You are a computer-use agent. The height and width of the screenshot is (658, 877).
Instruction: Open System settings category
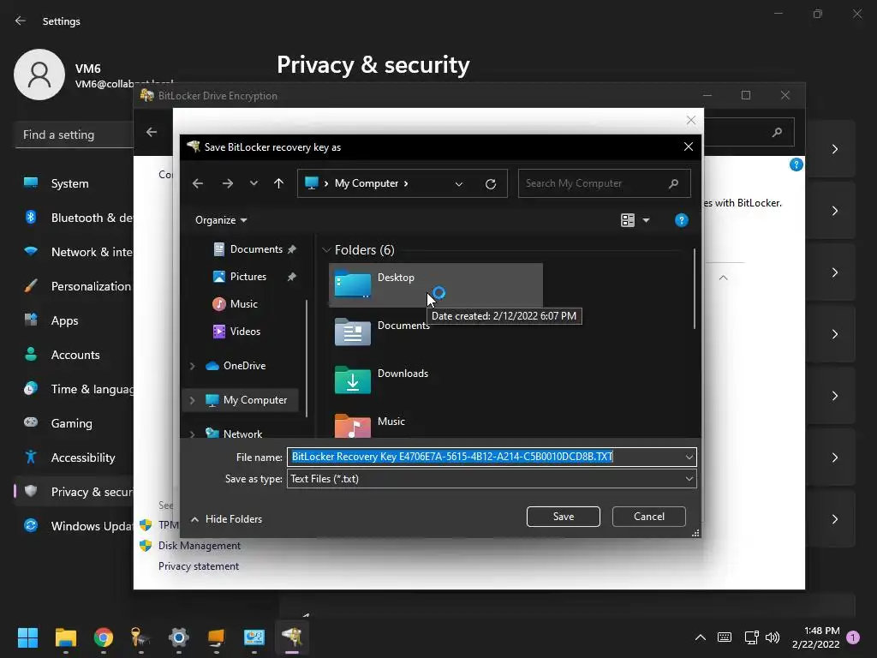(70, 183)
